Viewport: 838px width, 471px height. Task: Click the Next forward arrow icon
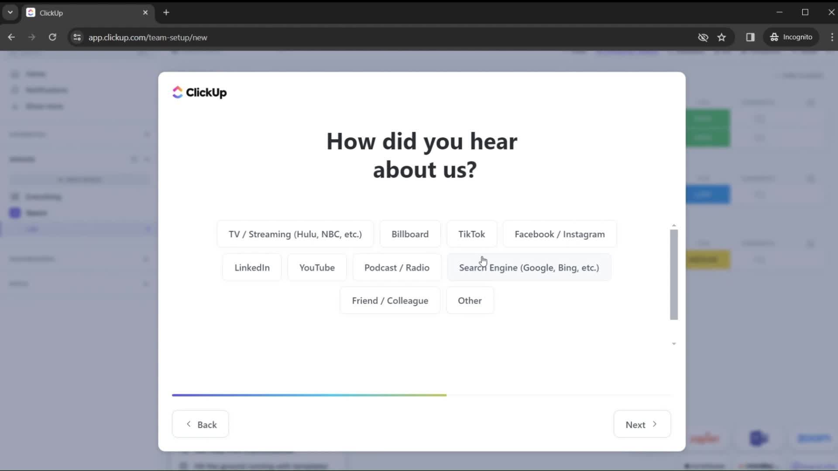[x=654, y=424]
